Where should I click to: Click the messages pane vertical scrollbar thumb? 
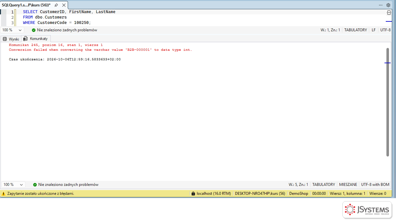[x=388, y=102]
